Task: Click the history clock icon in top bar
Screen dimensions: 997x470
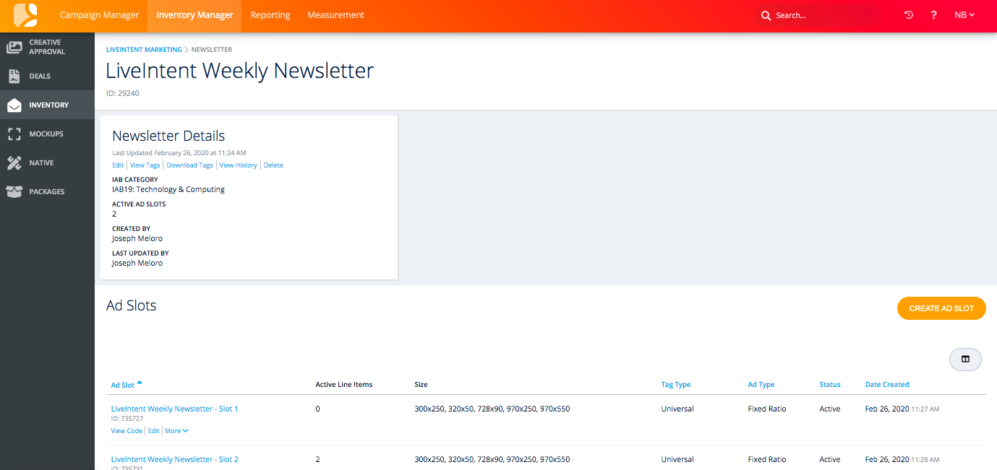Action: click(x=908, y=14)
